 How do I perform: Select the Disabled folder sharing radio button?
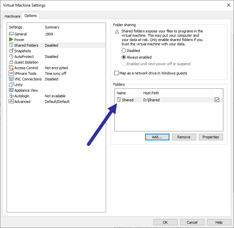click(124, 51)
